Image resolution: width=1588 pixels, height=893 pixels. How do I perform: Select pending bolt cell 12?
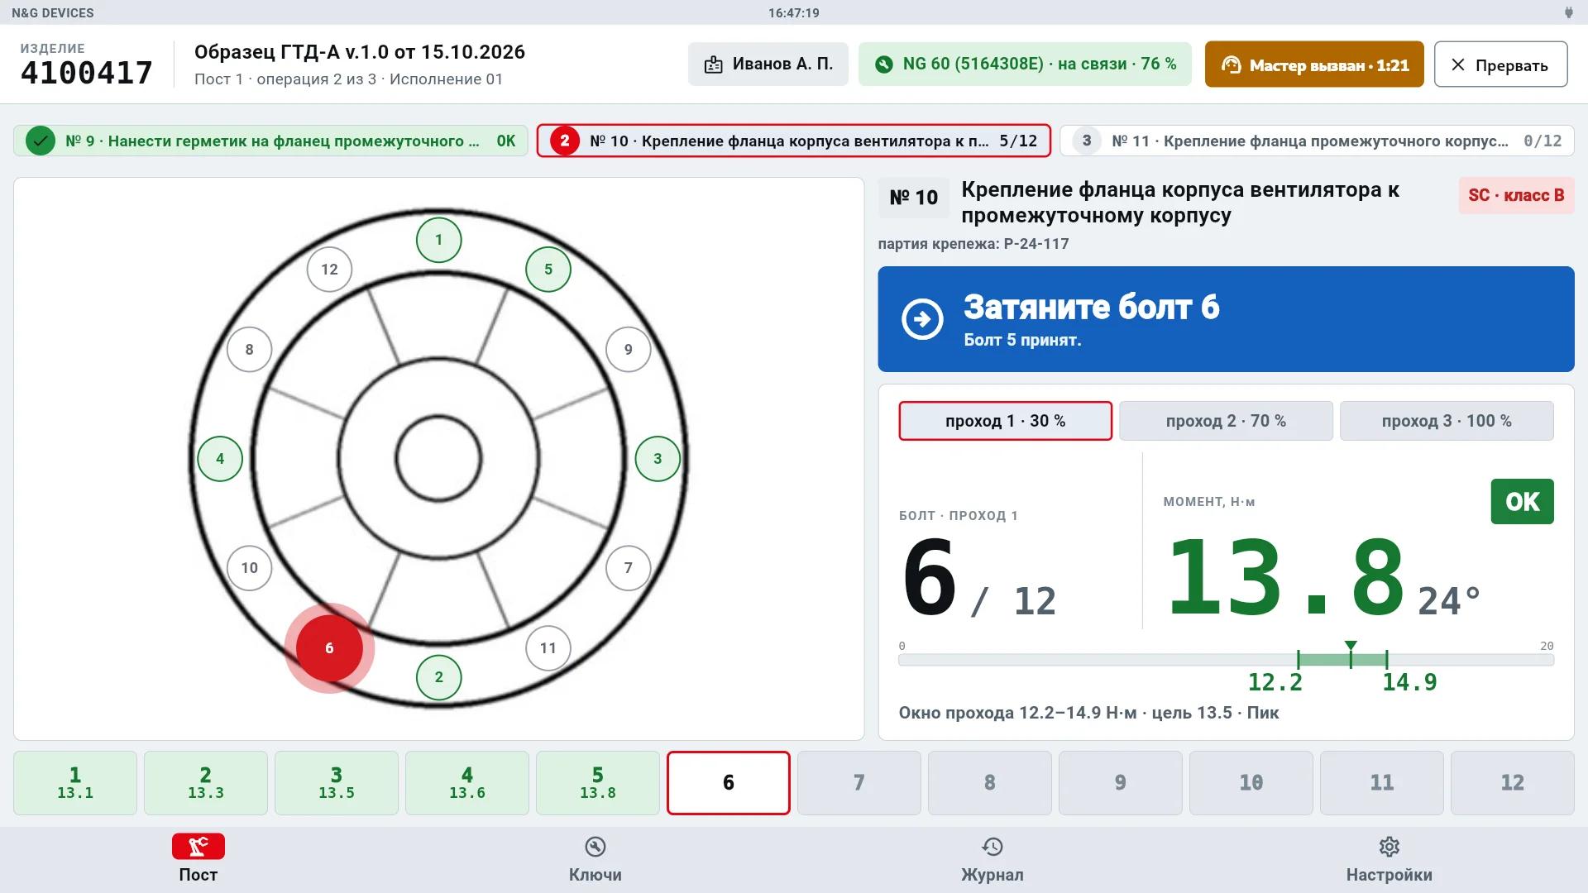[x=1513, y=783]
